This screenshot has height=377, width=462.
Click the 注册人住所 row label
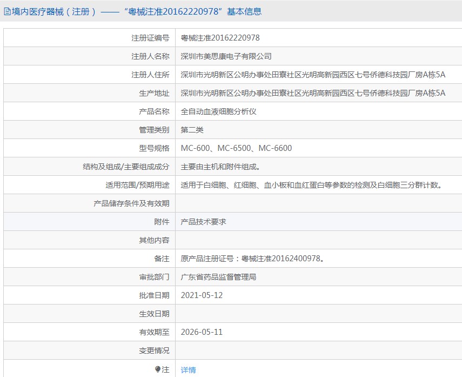pos(150,75)
